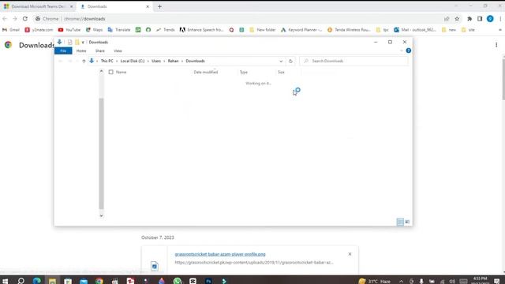
Task: Go up one folder level in Explorer
Action: [x=84, y=61]
